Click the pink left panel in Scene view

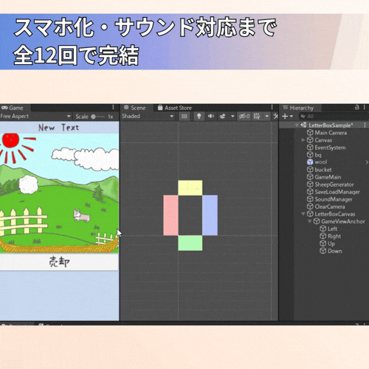[x=170, y=215]
